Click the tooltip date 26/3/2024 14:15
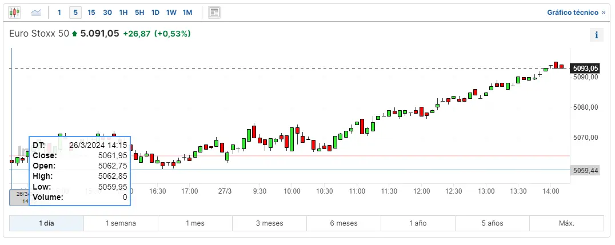 98,145
